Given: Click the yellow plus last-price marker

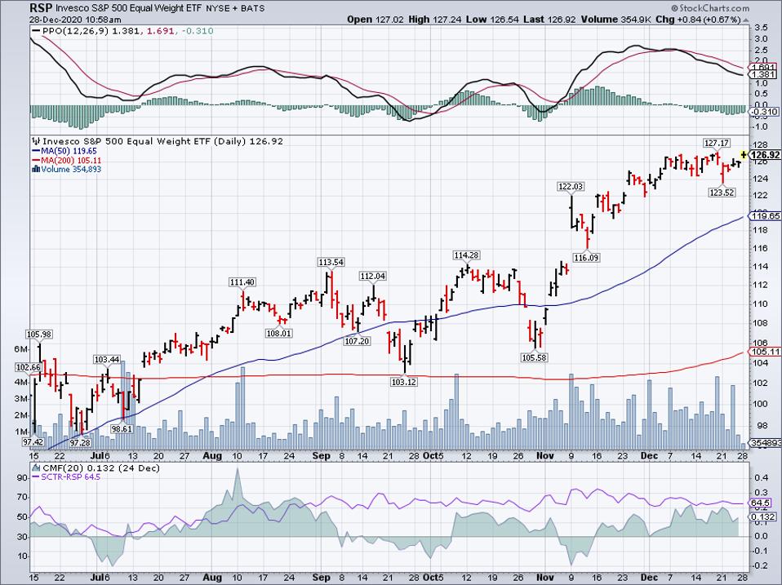Looking at the screenshot, I should [x=744, y=154].
